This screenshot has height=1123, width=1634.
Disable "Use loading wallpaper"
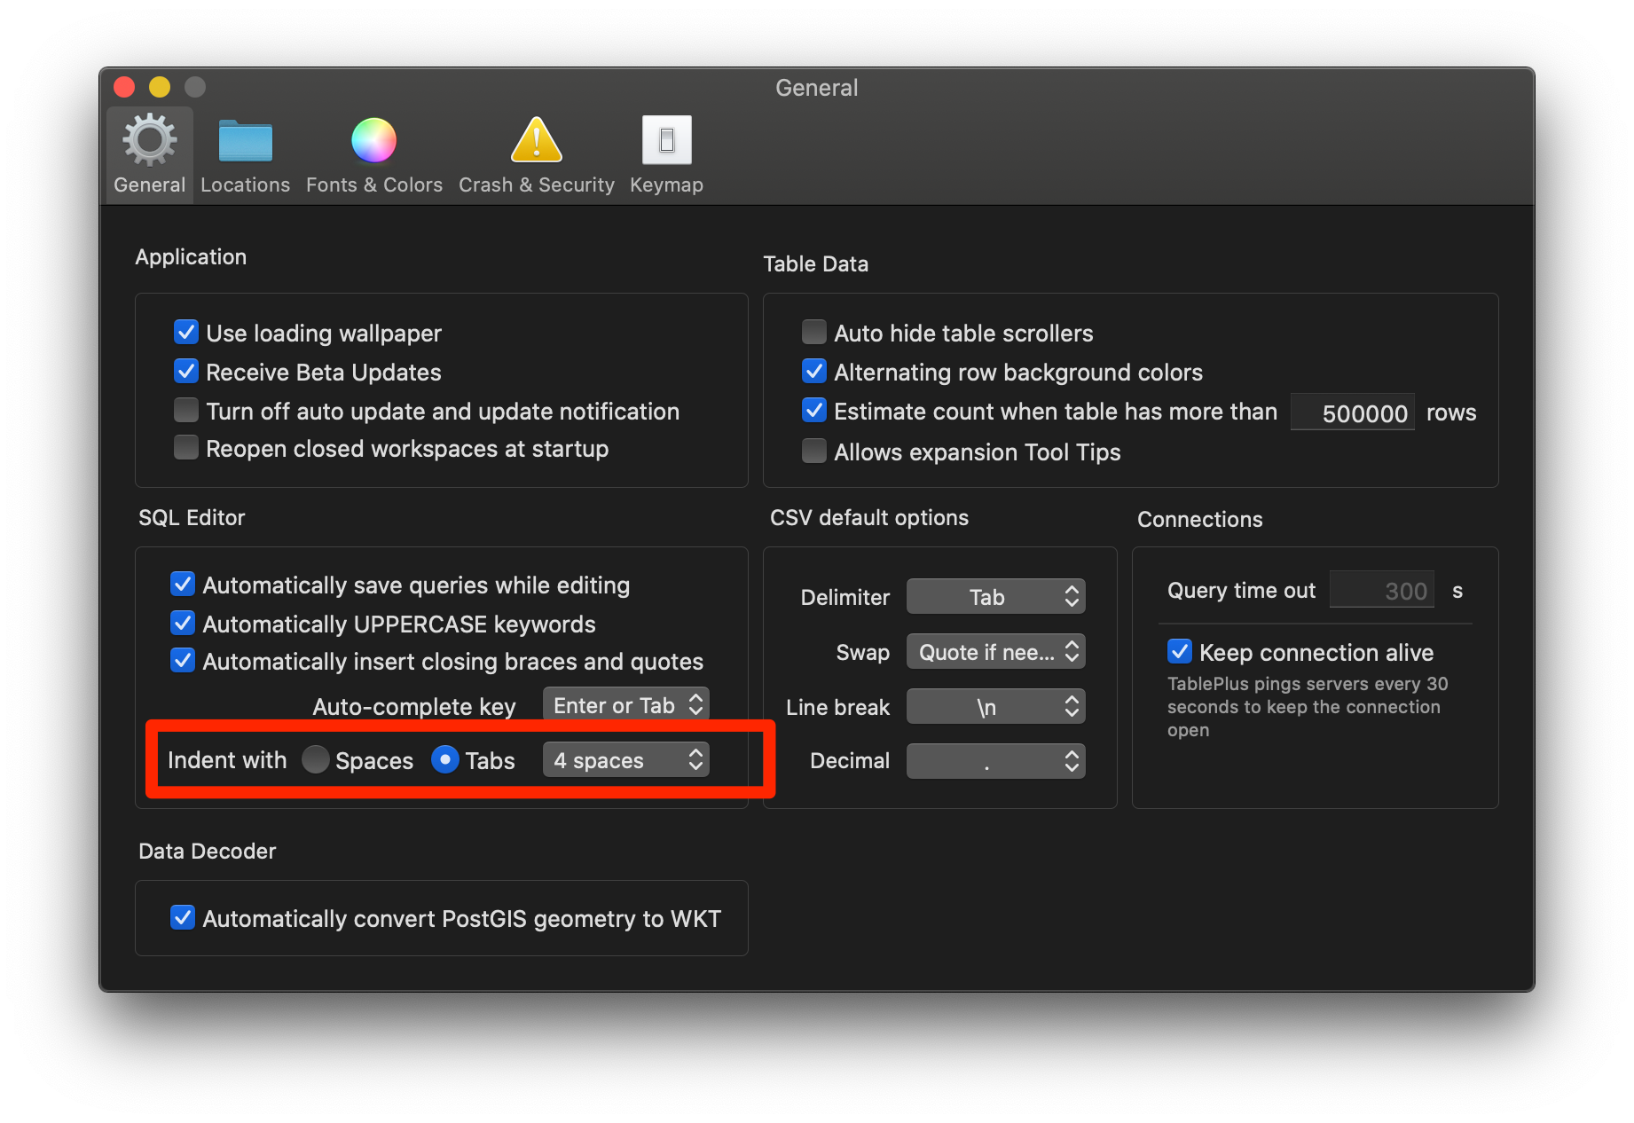[x=186, y=332]
